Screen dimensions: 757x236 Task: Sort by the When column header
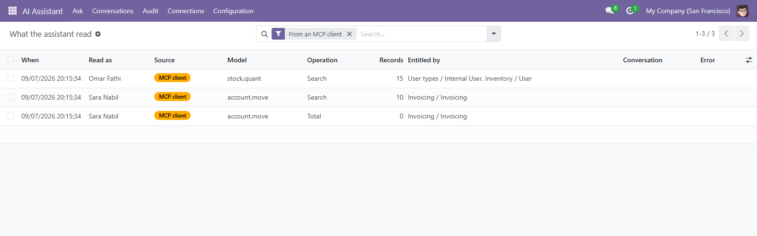click(x=30, y=60)
